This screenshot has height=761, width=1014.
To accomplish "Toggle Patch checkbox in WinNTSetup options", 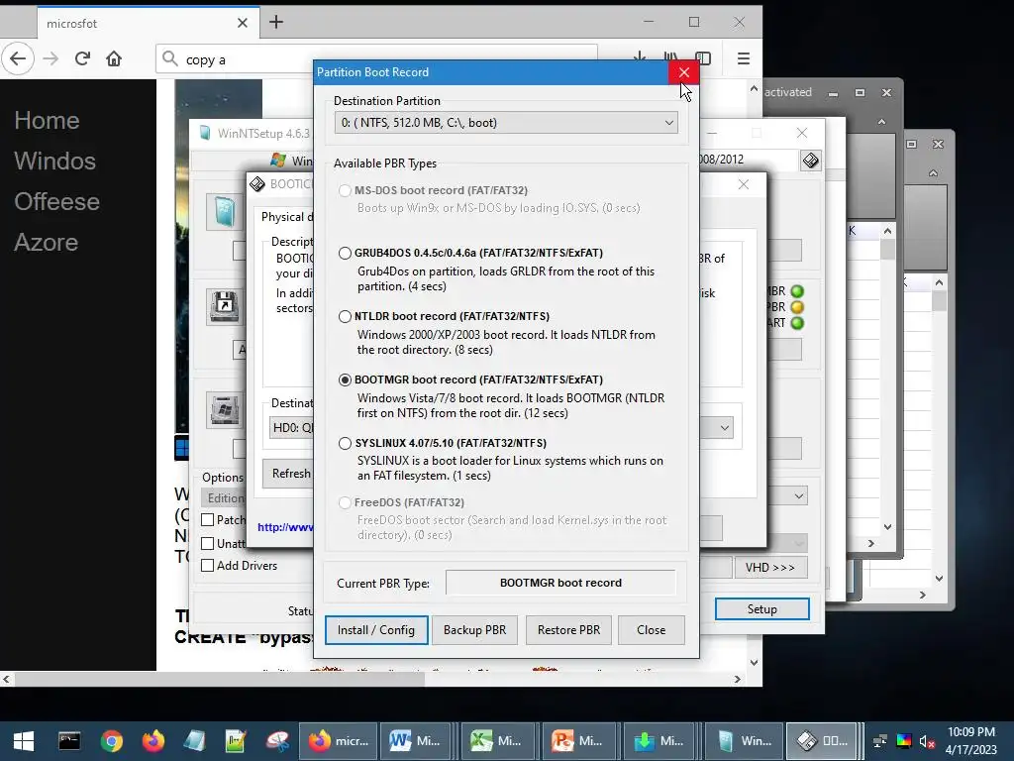I will tap(208, 519).
